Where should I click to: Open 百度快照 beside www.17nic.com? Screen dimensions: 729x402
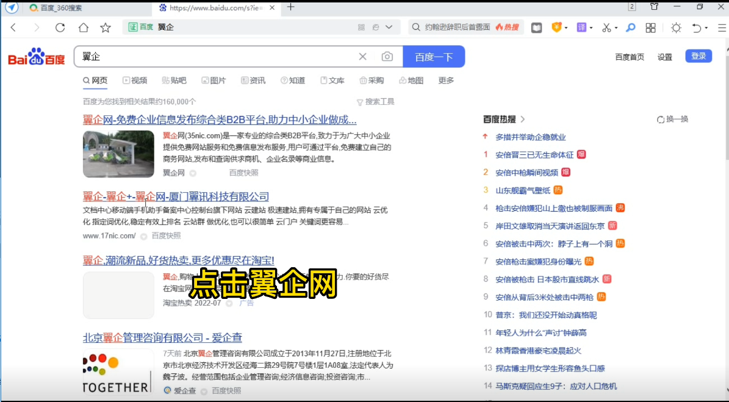[x=166, y=236]
